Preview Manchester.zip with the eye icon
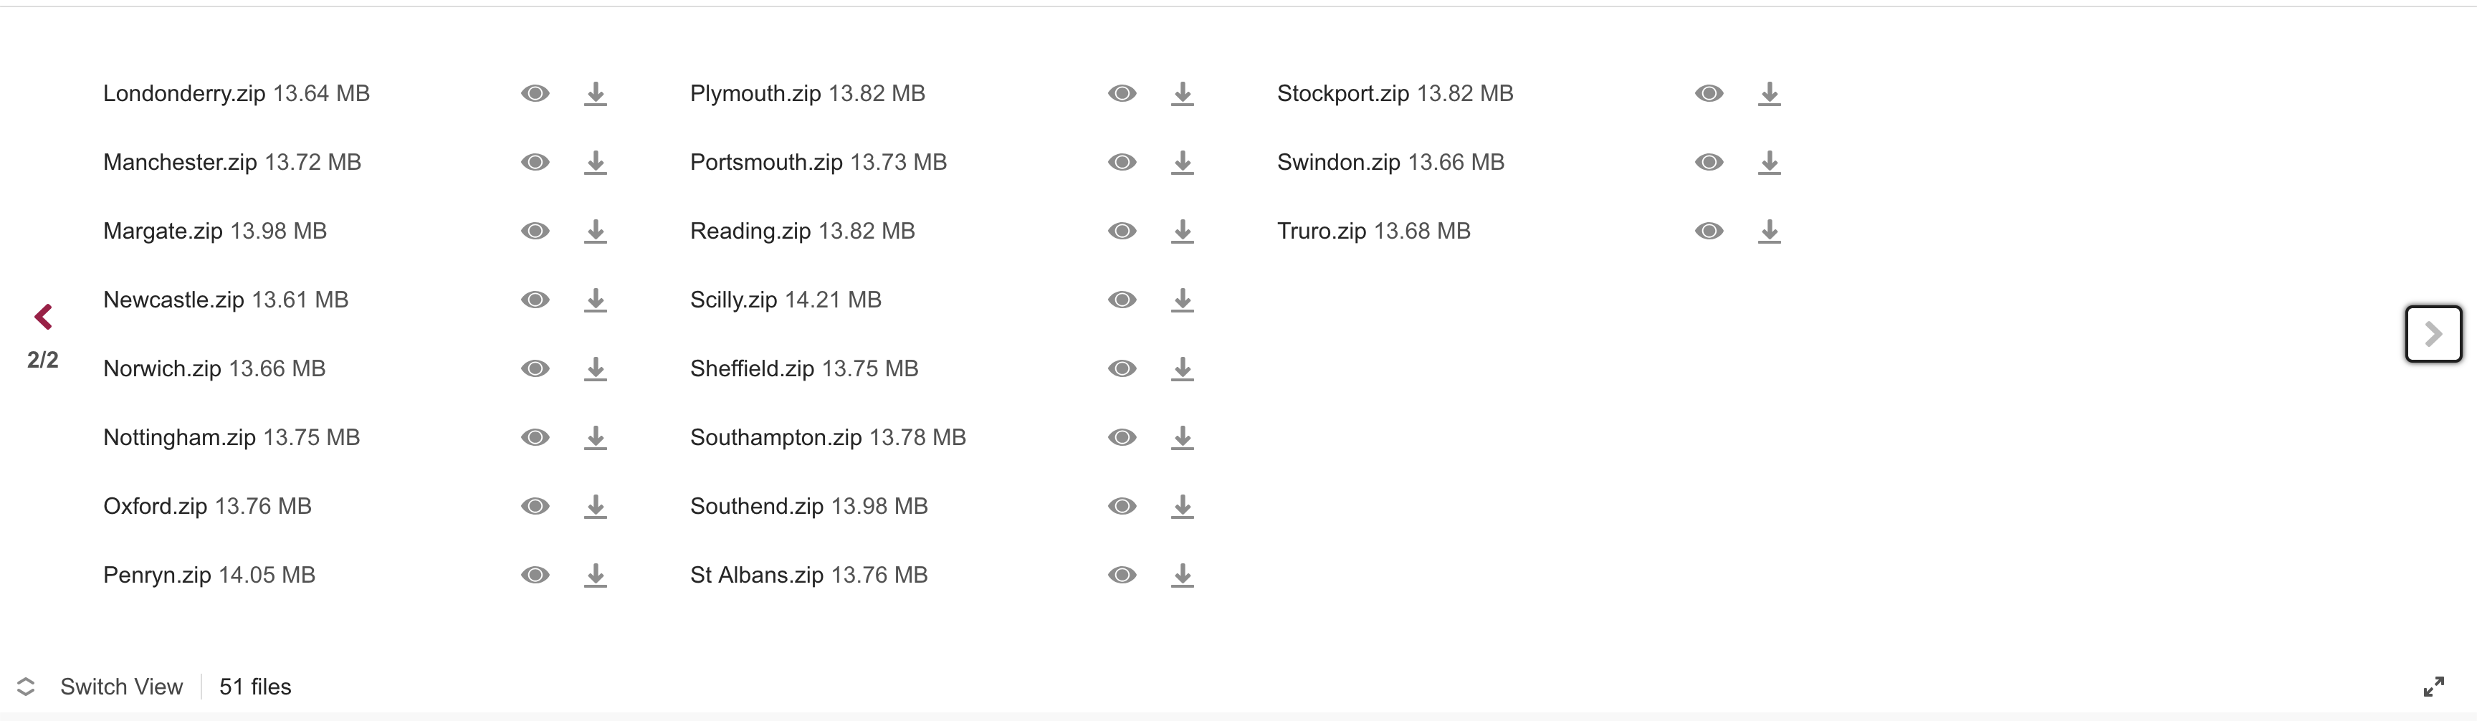The image size is (2477, 721). [x=535, y=163]
